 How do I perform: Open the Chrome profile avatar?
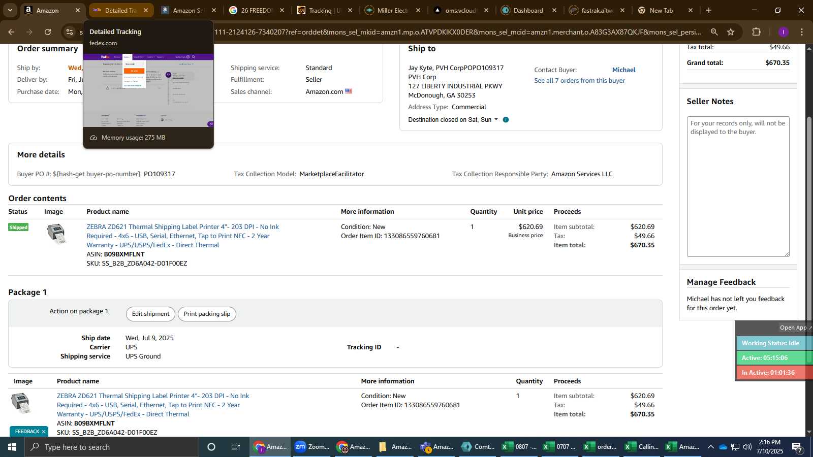pyautogui.click(x=783, y=32)
